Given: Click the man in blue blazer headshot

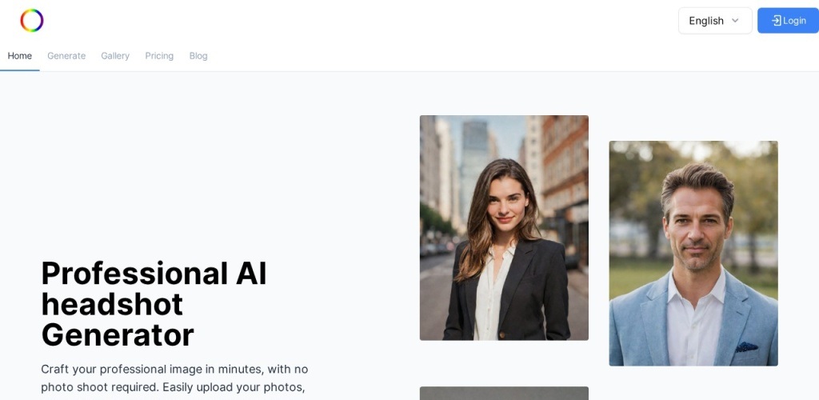Looking at the screenshot, I should click(693, 254).
